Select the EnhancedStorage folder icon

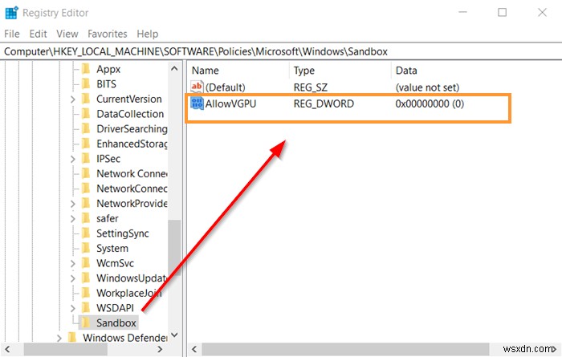86,144
